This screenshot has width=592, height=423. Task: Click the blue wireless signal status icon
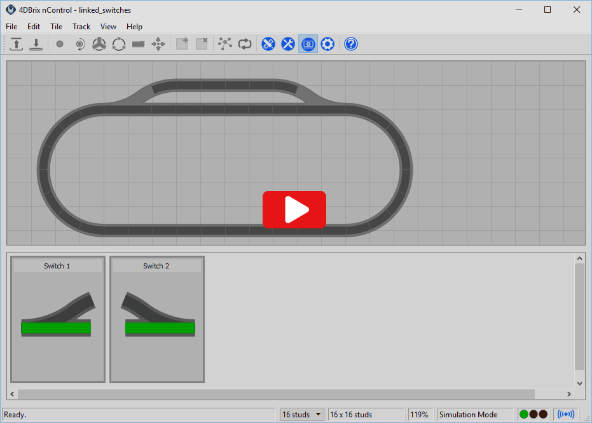pos(565,414)
